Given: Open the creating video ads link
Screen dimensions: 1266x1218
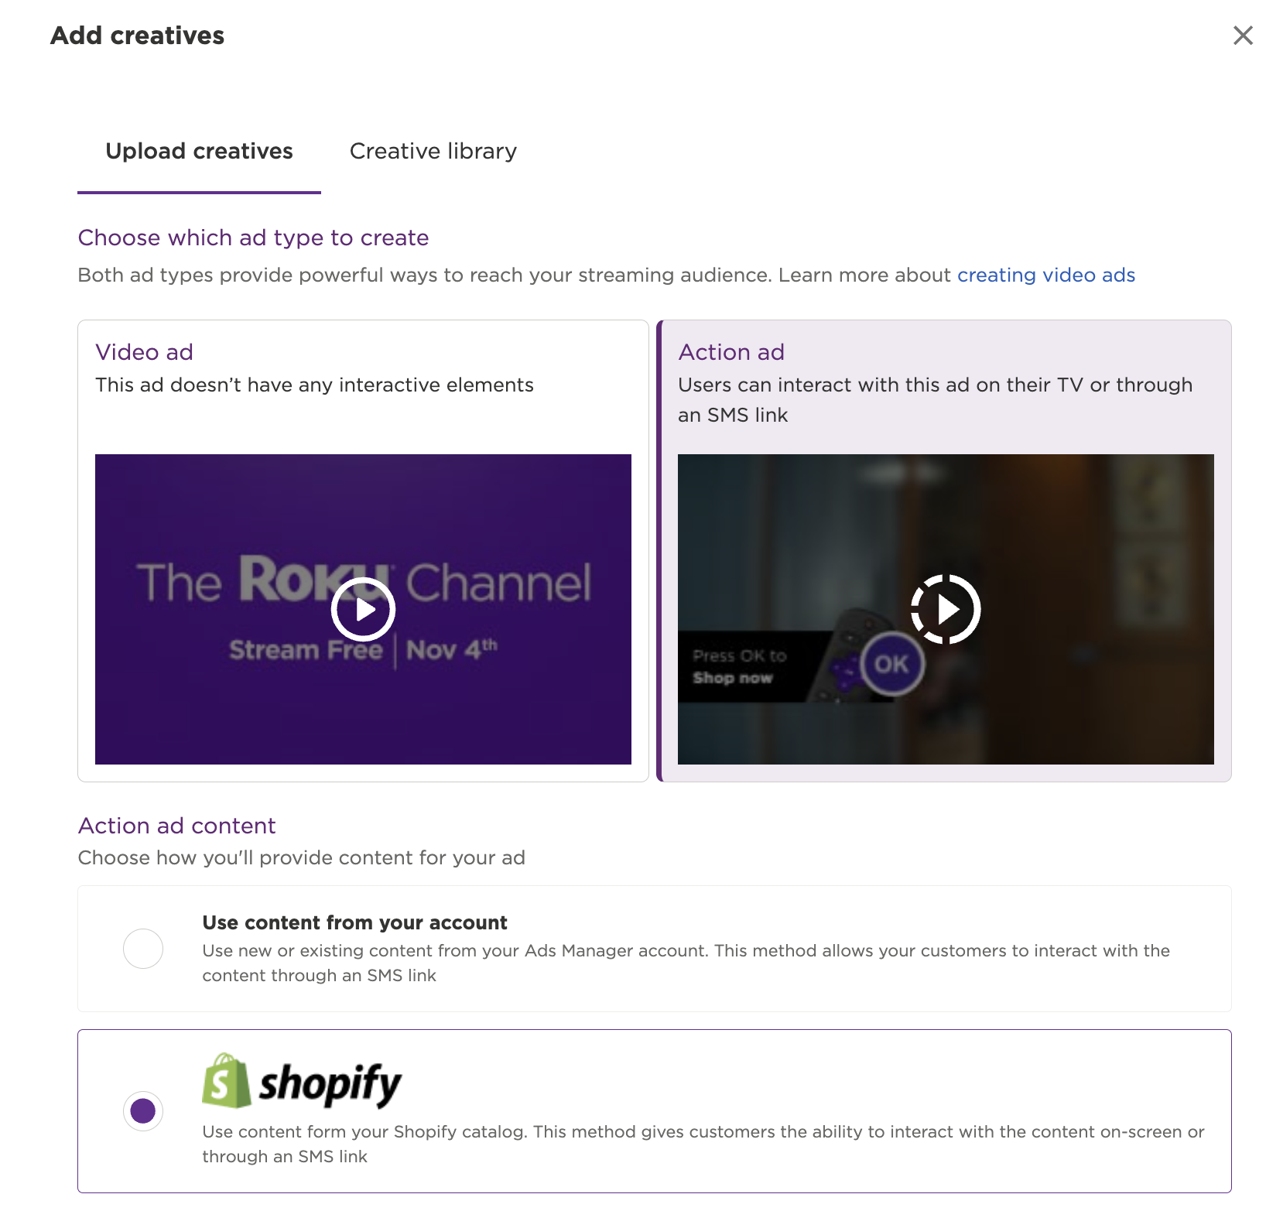Looking at the screenshot, I should [1045, 275].
